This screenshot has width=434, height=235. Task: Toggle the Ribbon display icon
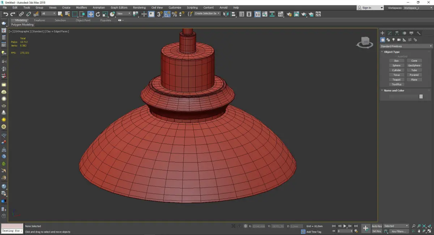[258, 14]
